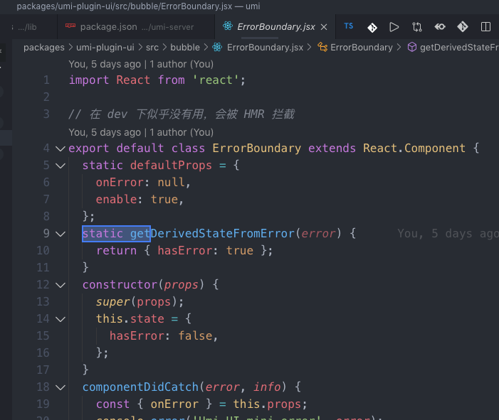Click the React icon in breadcrumb
The height and width of the screenshot is (420, 499).
[x=217, y=48]
